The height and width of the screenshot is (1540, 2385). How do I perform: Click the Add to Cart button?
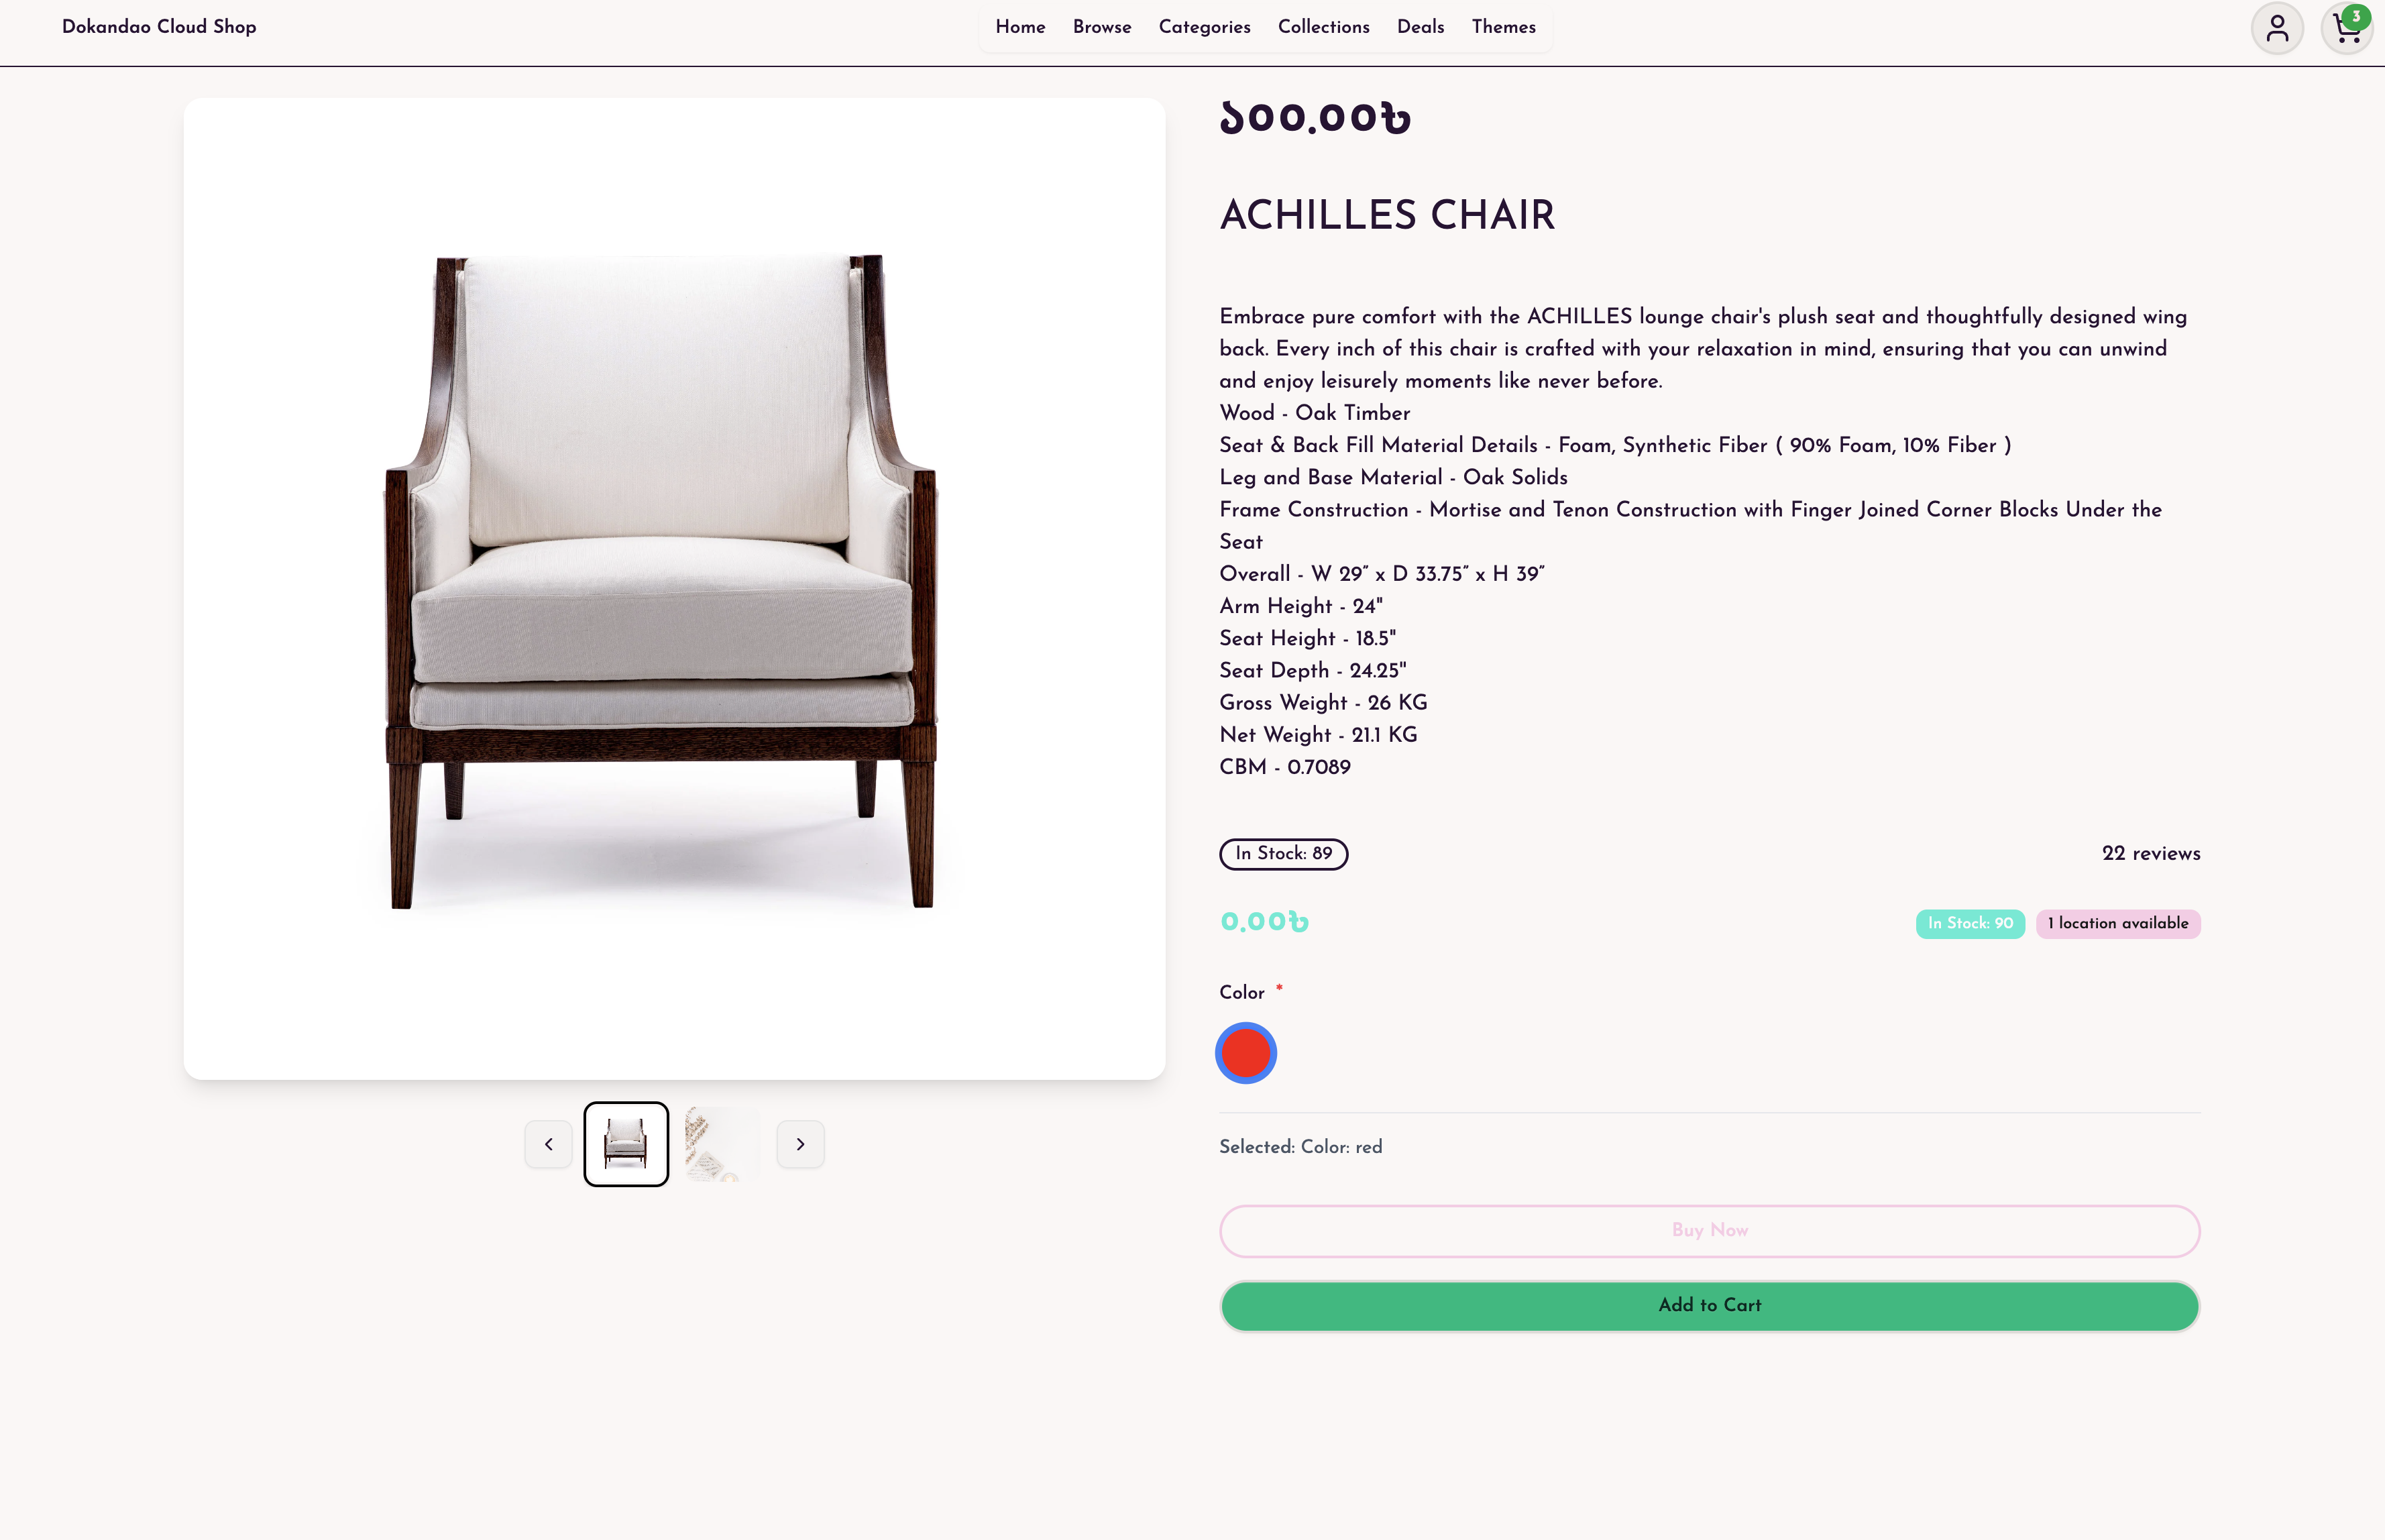click(1709, 1306)
